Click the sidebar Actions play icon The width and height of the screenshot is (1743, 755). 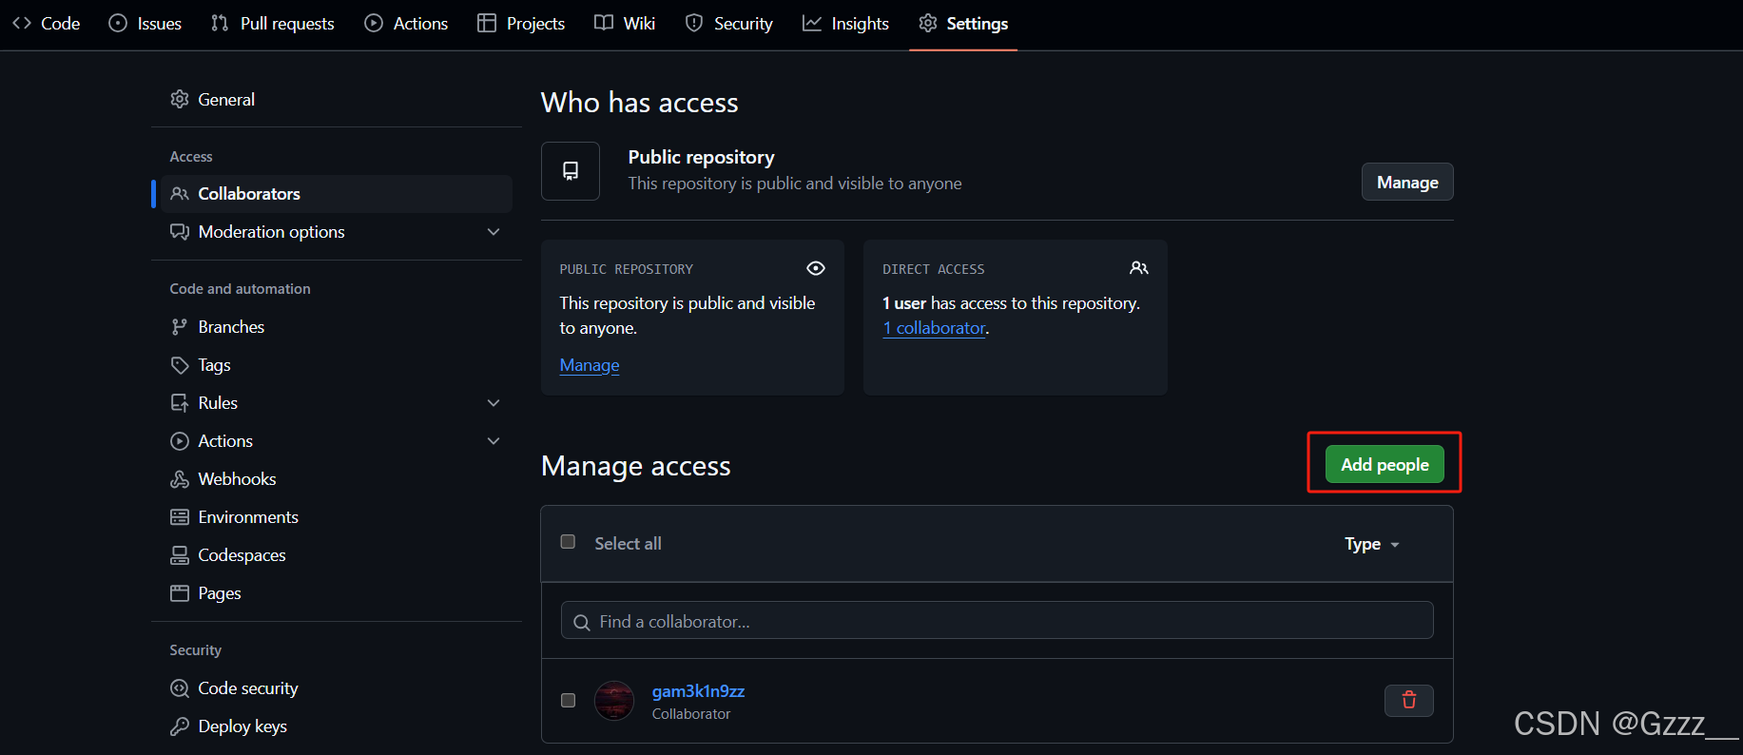tap(180, 440)
